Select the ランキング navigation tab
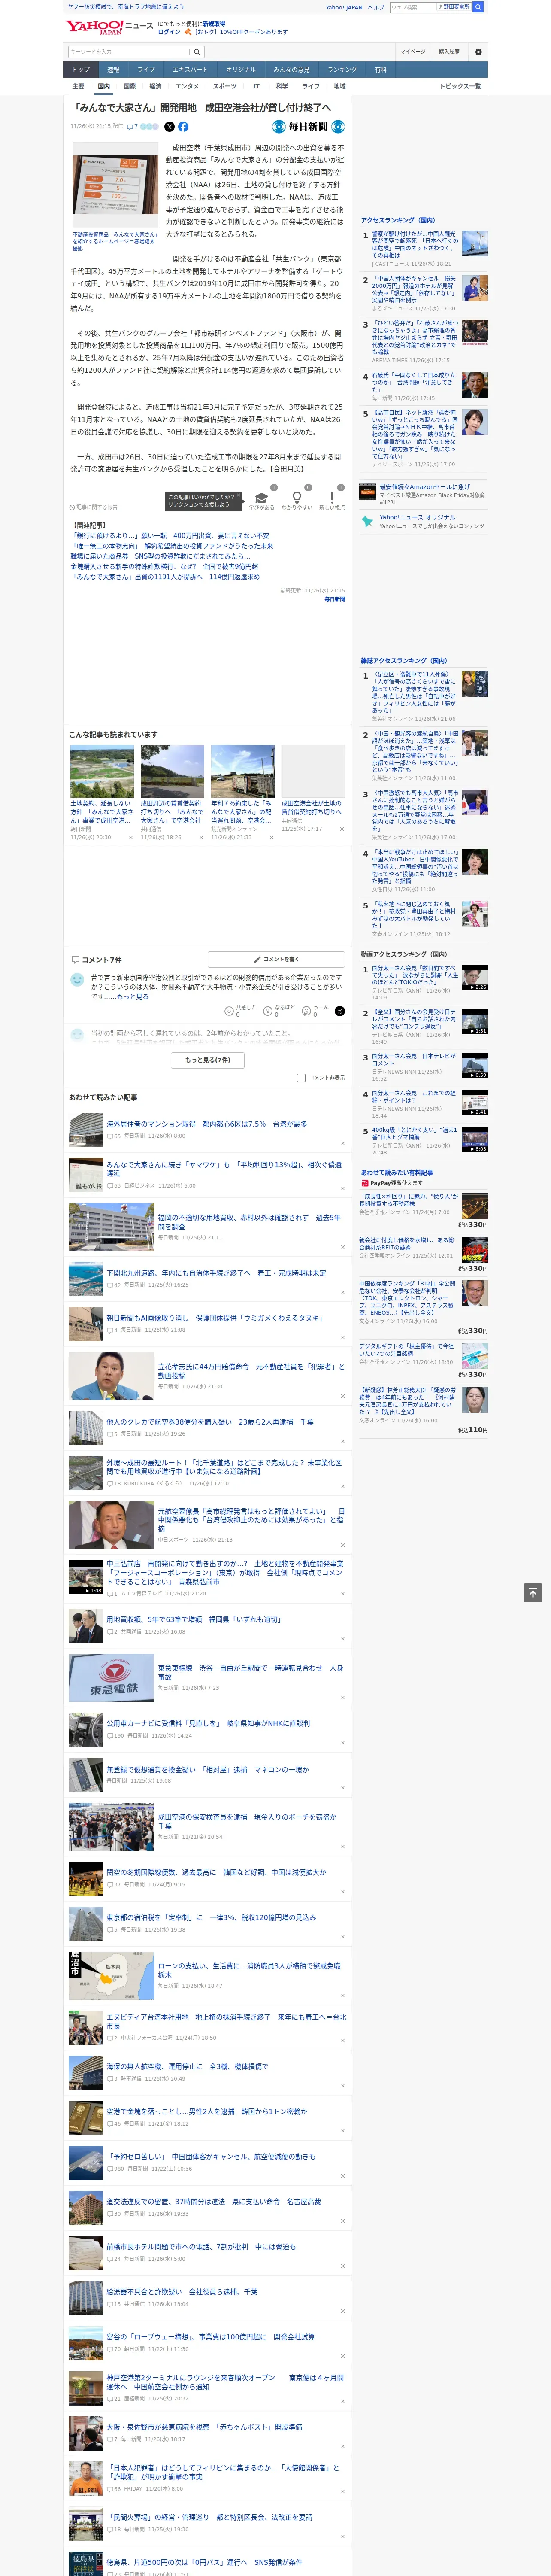Viewport: 551px width, 2576px height. click(x=342, y=69)
